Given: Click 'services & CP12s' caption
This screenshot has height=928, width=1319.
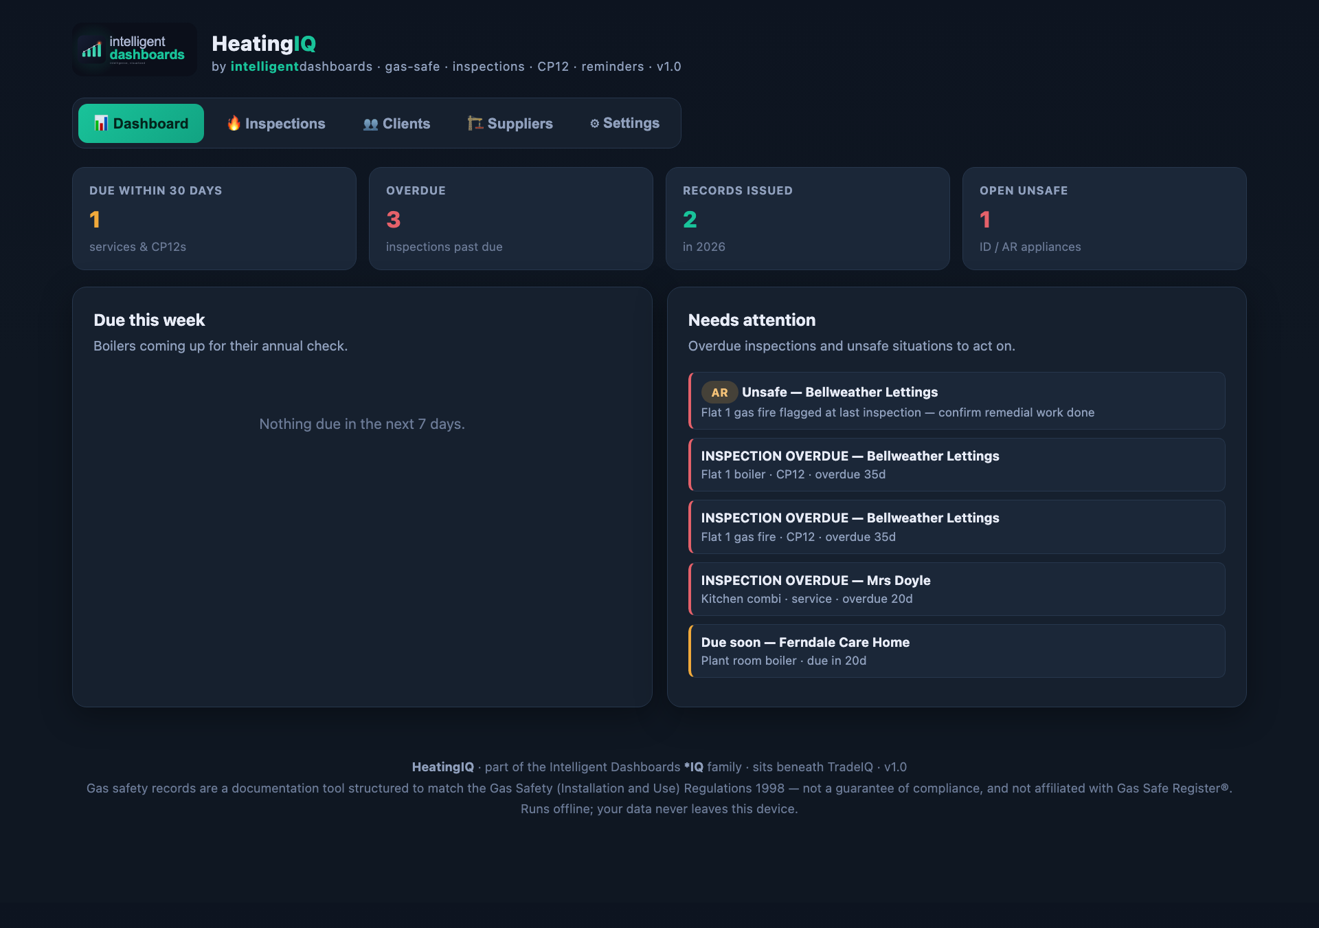Looking at the screenshot, I should [137, 247].
